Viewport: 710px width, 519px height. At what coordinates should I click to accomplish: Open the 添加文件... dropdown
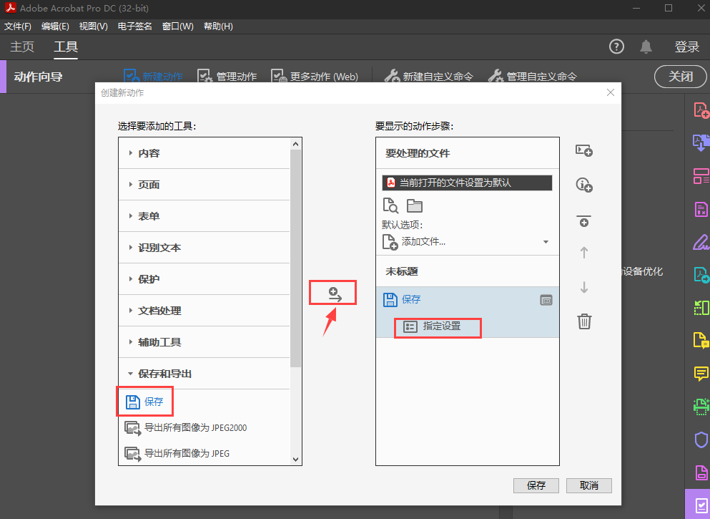tap(546, 242)
